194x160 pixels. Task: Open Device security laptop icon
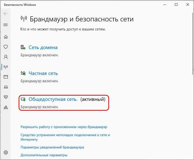6,87
